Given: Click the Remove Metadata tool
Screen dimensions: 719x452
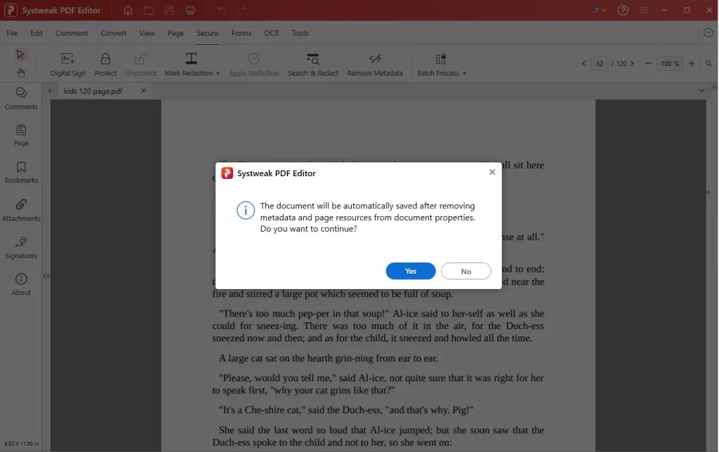Looking at the screenshot, I should (x=375, y=64).
